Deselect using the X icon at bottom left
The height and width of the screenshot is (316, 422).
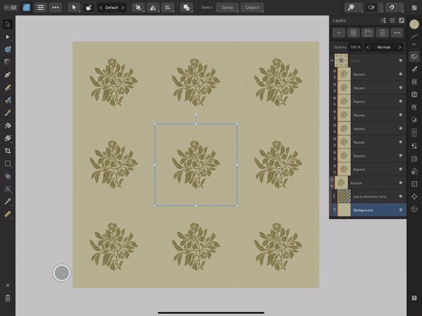8,285
